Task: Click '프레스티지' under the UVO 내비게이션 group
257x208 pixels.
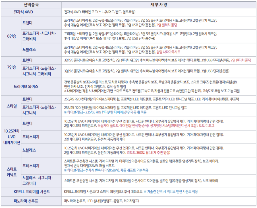Action: [x=31, y=137]
